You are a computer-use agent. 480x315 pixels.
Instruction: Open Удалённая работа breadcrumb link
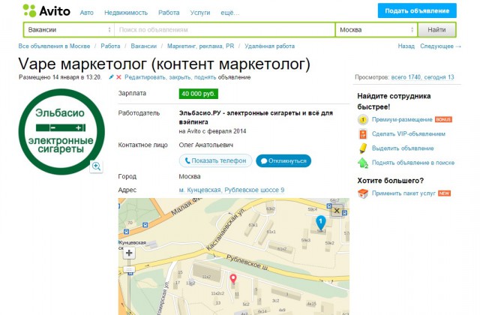click(270, 46)
